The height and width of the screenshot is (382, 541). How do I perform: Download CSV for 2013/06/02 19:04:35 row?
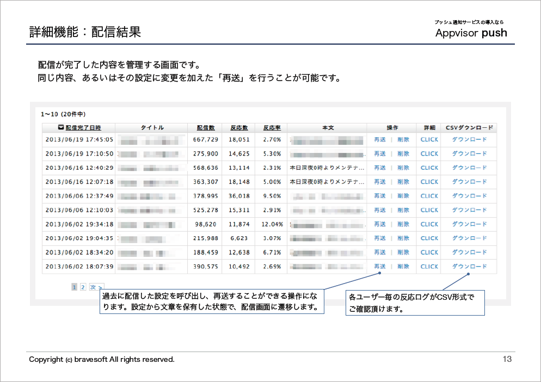469,238
